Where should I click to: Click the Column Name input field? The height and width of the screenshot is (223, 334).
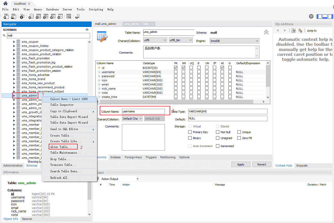tap(143, 111)
